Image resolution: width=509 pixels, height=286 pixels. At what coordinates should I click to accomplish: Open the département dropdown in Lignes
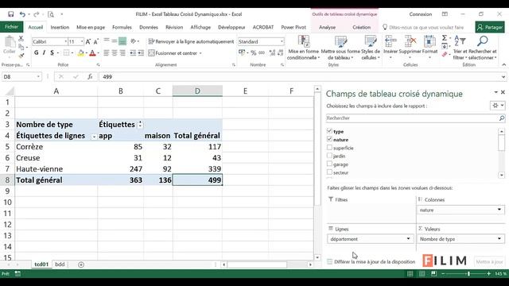click(408, 239)
